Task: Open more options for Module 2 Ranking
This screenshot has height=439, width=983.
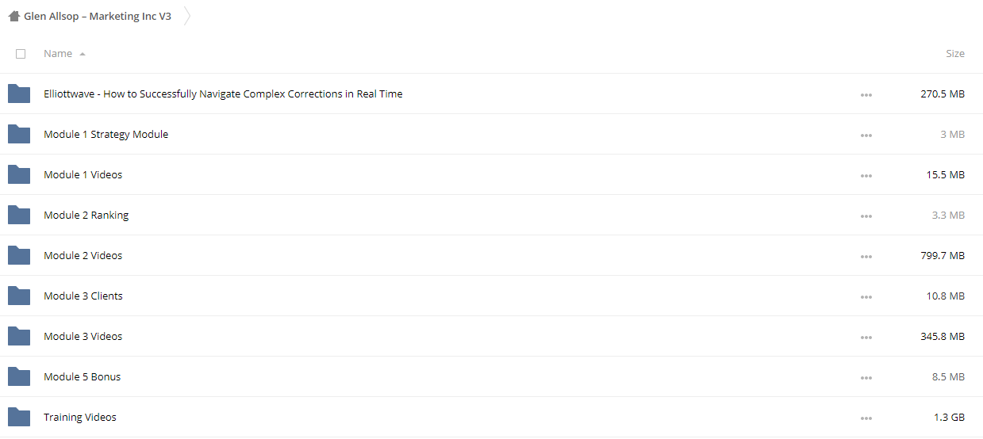Action: [866, 216]
